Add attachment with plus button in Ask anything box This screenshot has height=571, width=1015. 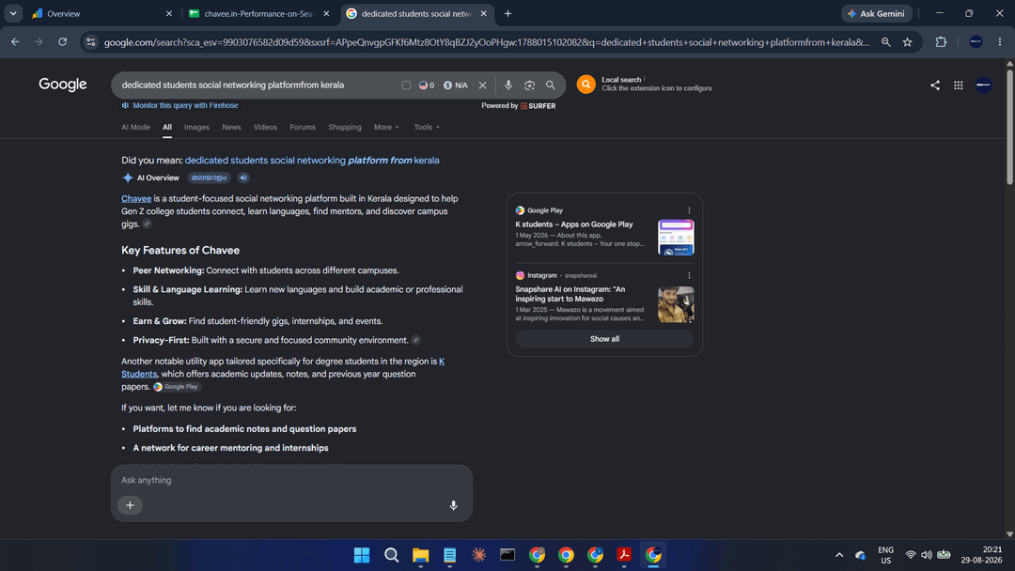pyautogui.click(x=130, y=505)
